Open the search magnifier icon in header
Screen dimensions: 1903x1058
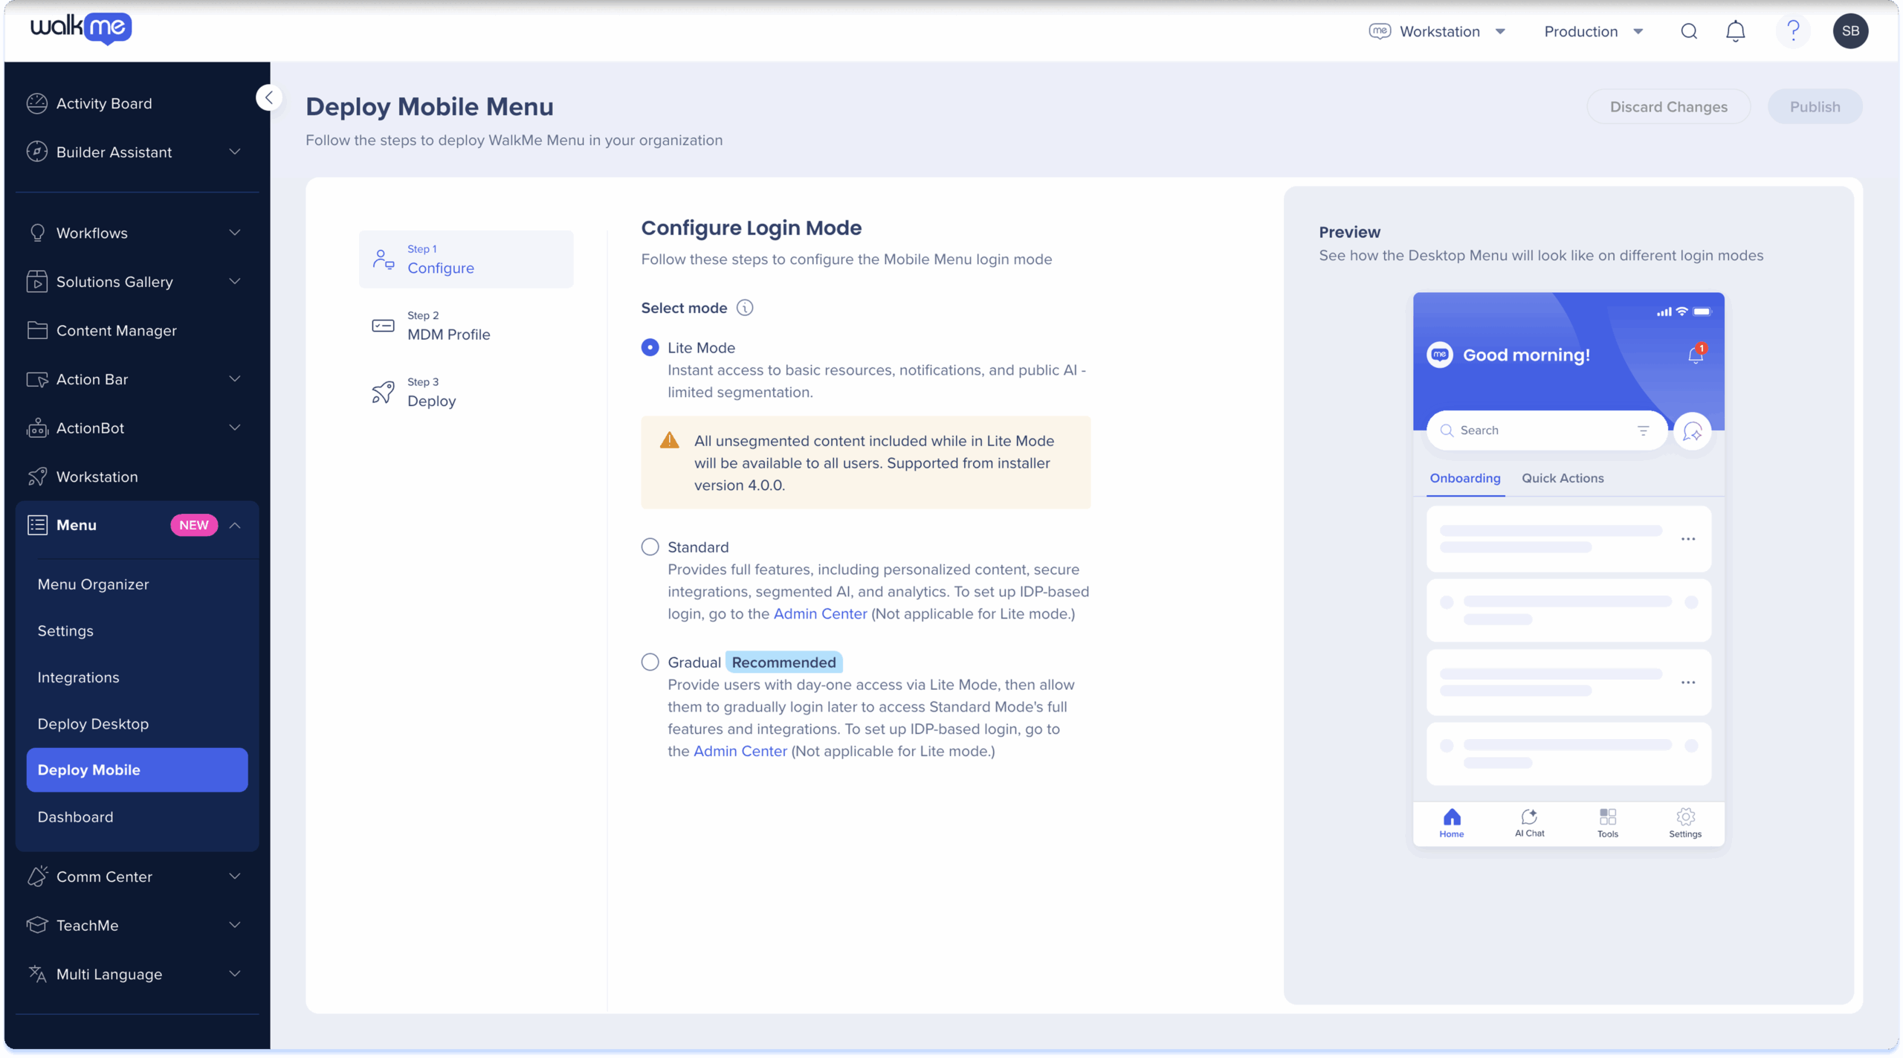[x=1688, y=31]
